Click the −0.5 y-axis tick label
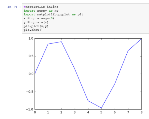 pos(30,92)
